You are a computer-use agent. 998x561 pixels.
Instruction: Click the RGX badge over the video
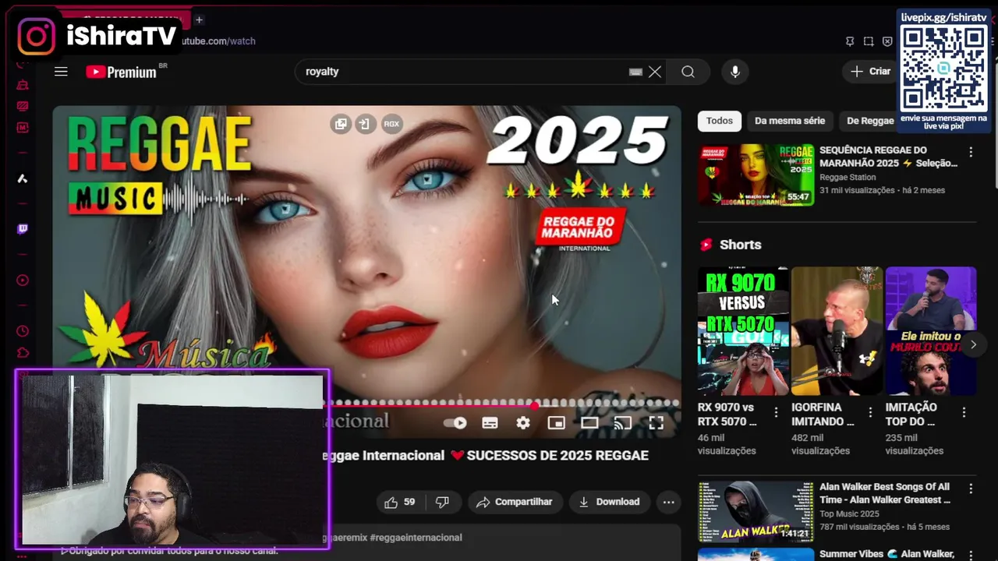[391, 124]
